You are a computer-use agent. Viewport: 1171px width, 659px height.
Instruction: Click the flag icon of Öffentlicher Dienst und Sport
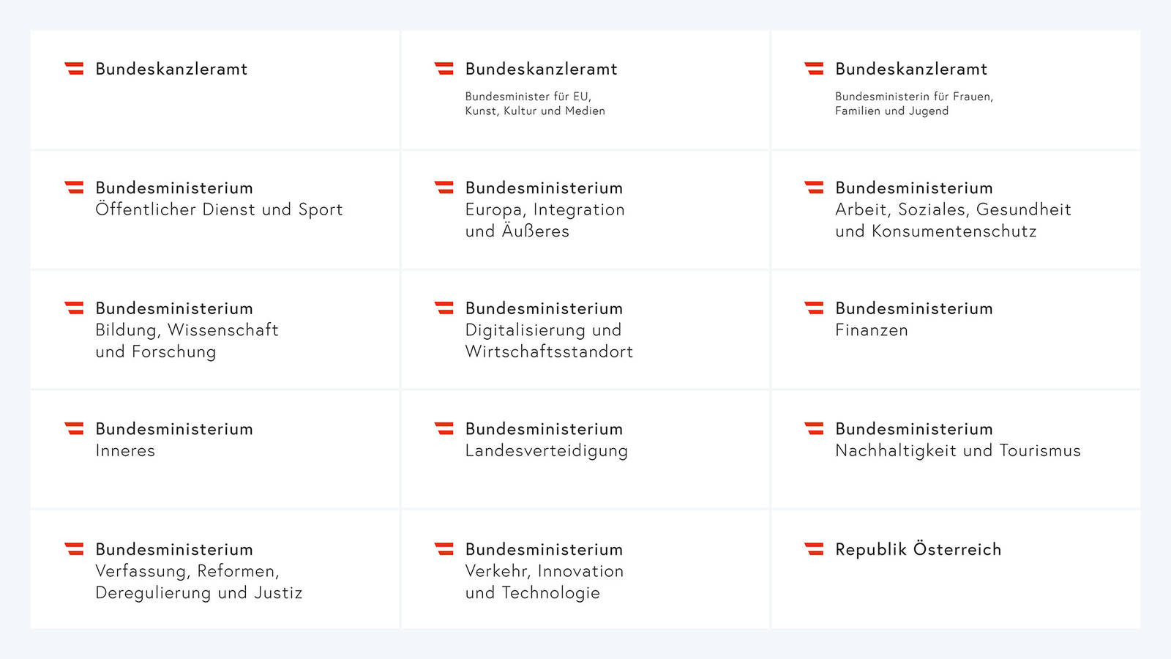coord(74,187)
